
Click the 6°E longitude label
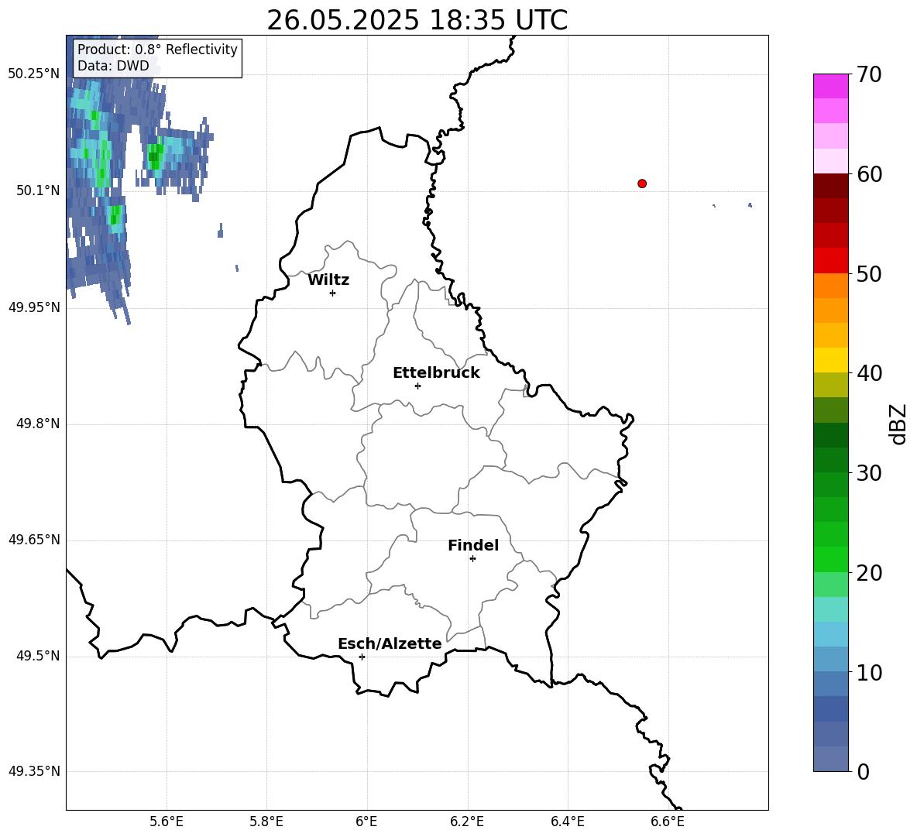(x=366, y=822)
